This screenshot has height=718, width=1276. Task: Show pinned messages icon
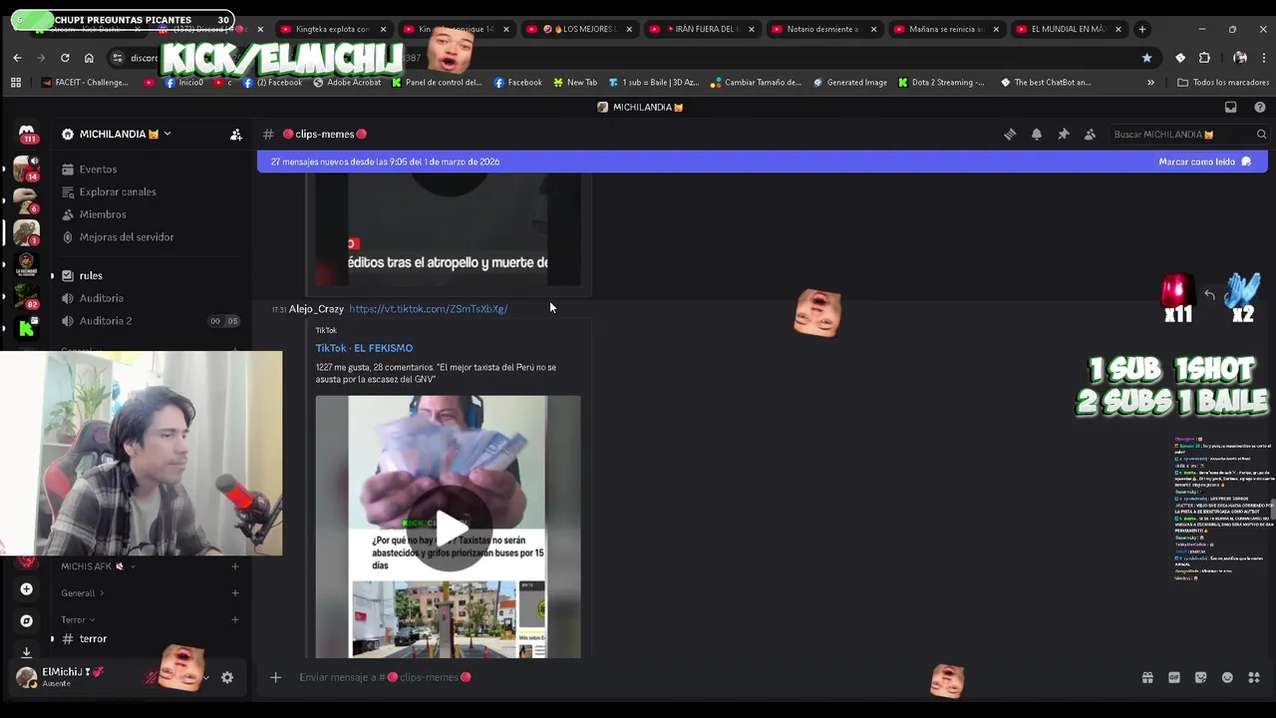pyautogui.click(x=1064, y=134)
